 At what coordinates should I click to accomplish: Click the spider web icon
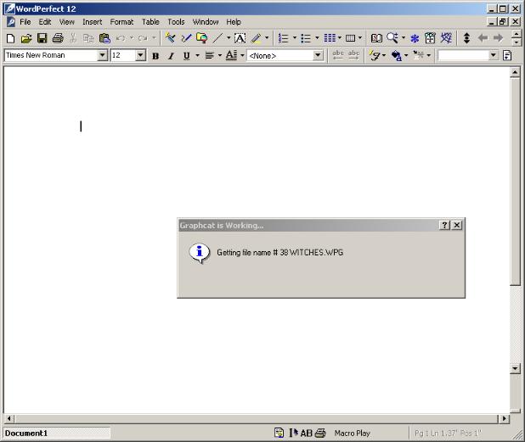446,38
